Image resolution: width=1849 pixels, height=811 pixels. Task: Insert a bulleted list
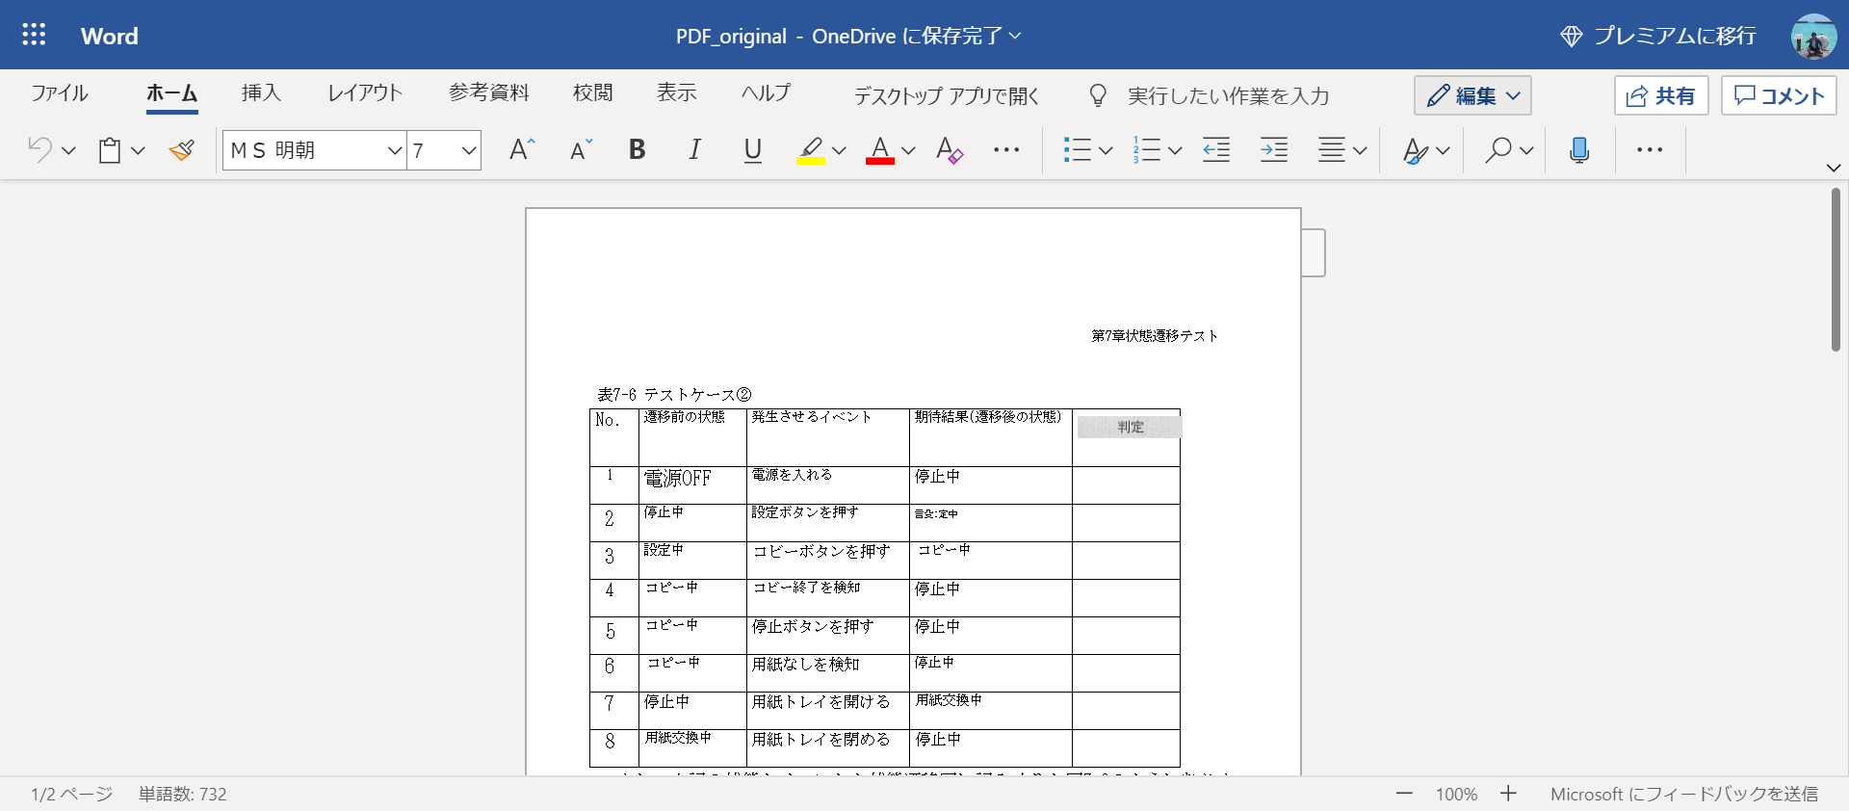click(1077, 149)
